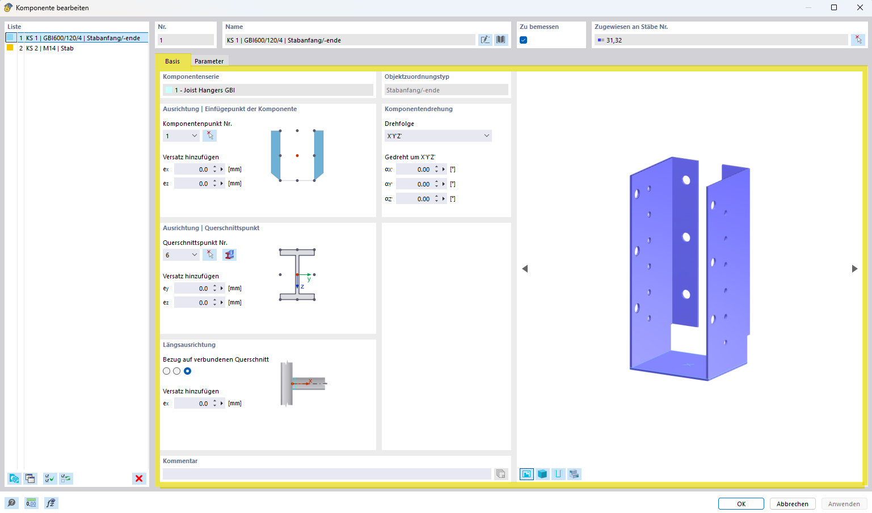Open the arrow menu for the αX' rotation field

[x=444, y=169]
